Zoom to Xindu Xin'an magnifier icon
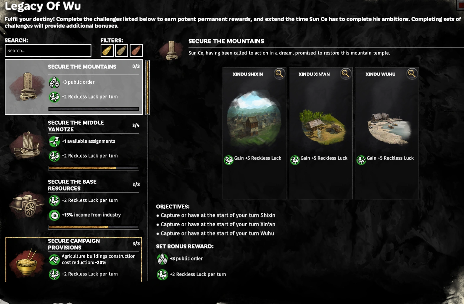The height and width of the screenshot is (304, 464). [345, 73]
